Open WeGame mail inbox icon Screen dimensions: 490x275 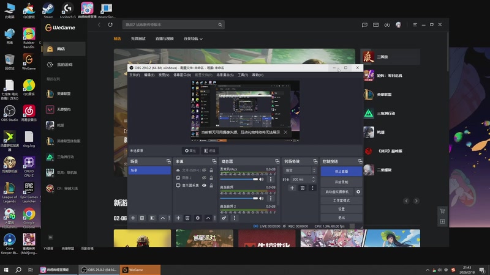pyautogui.click(x=375, y=24)
